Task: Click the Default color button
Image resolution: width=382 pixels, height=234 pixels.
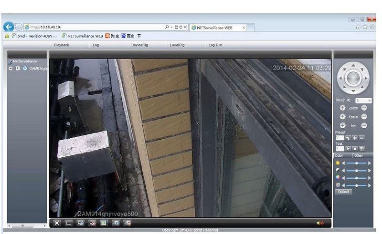Action: pyautogui.click(x=343, y=192)
